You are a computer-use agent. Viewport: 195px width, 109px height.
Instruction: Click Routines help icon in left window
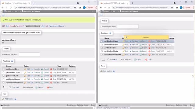[12, 61]
